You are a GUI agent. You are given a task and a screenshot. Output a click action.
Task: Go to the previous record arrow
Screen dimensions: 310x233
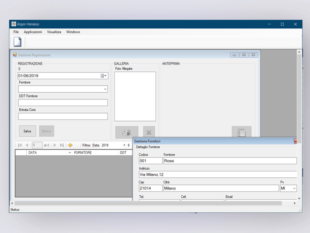pyautogui.click(x=27, y=145)
